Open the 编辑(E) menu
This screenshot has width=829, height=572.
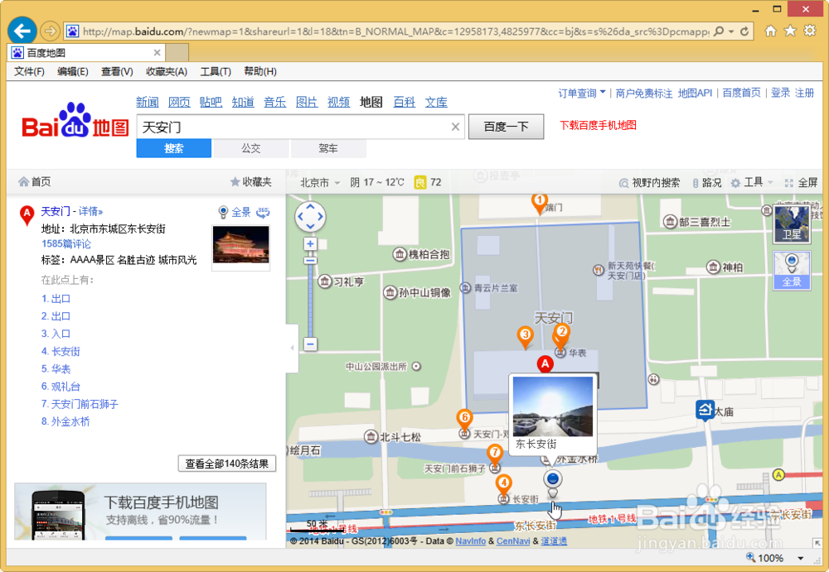[73, 71]
